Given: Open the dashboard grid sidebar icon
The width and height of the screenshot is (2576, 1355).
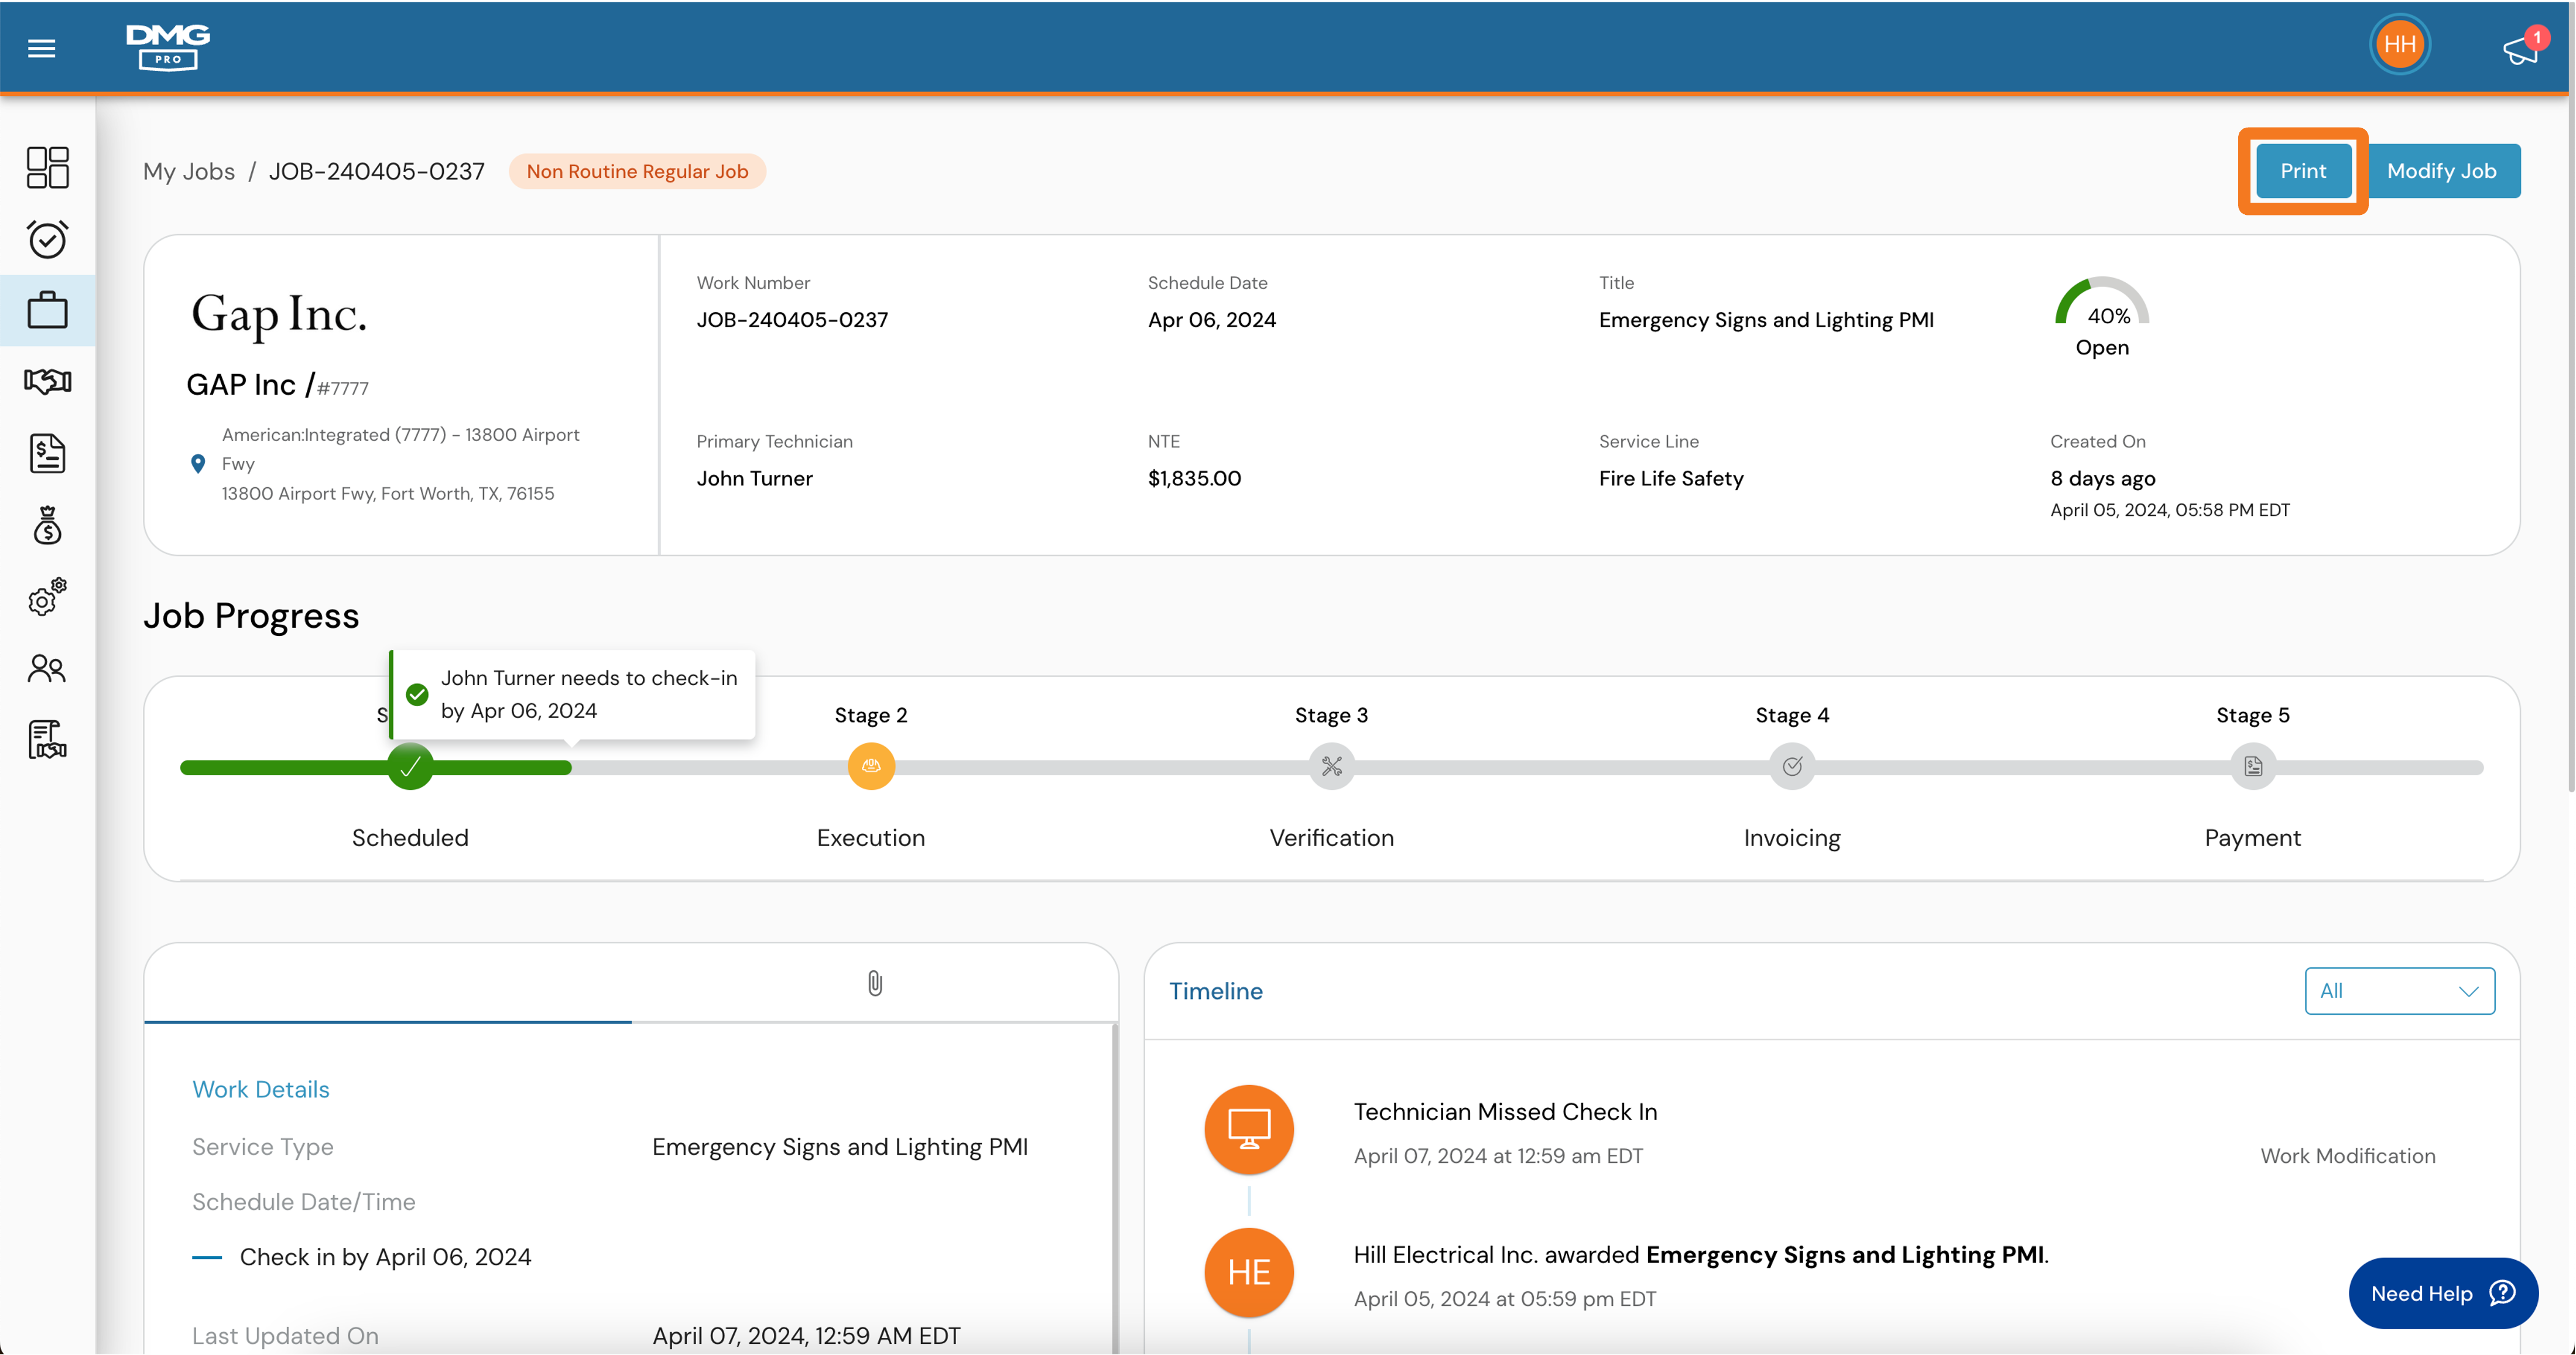Looking at the screenshot, I should (47, 167).
